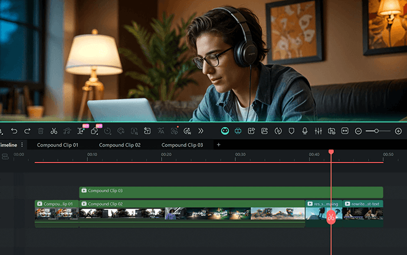Click the trash can delete icon

41,131
